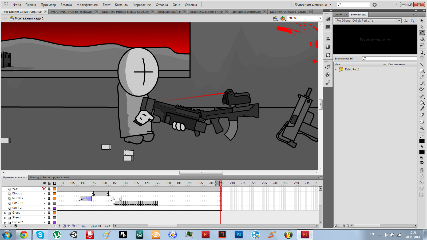The width and height of the screenshot is (427, 240).
Task: Switch to the Вывод tab
Action: click(x=34, y=177)
